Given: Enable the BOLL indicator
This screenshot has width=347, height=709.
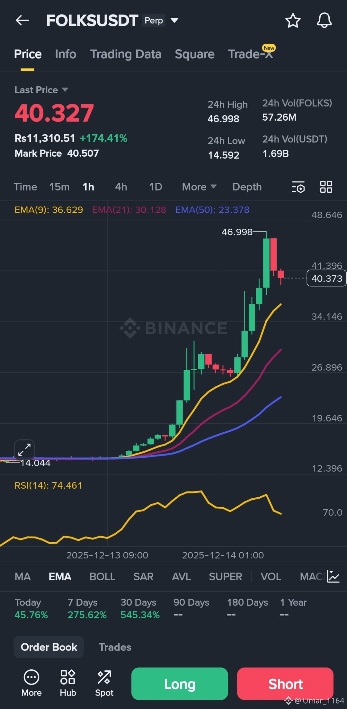Looking at the screenshot, I should (102, 577).
